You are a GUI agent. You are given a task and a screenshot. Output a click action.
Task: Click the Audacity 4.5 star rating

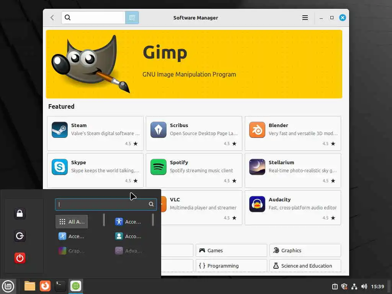(x=329, y=218)
